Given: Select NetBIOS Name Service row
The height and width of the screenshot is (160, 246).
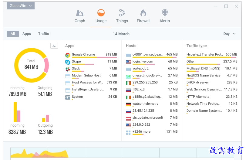Looking at the screenshot, I should (212, 76).
